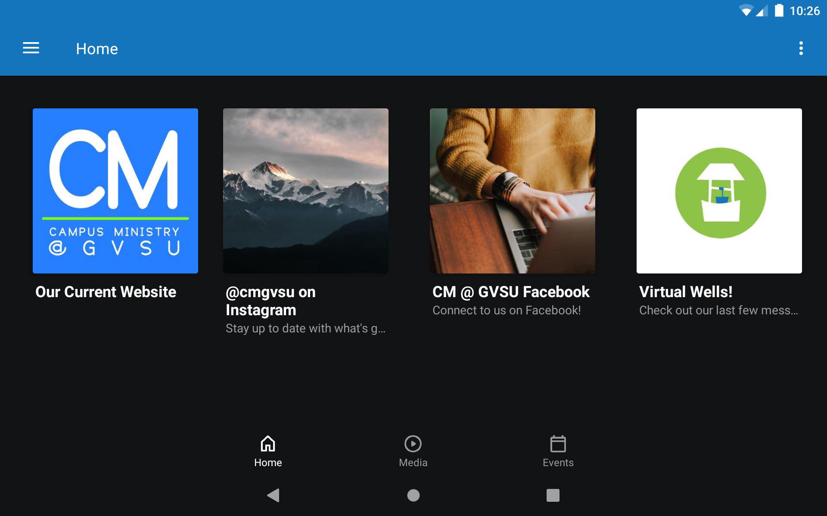Click the Our Current Website title
827x516 pixels.
click(106, 292)
